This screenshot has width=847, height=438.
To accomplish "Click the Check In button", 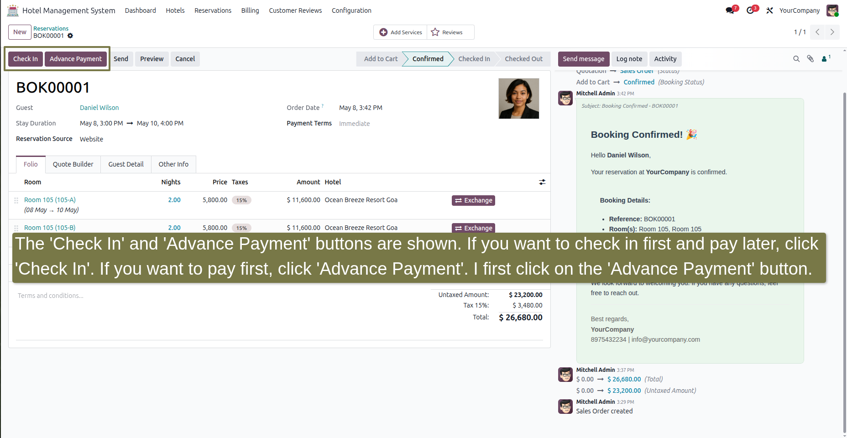I will pos(26,59).
